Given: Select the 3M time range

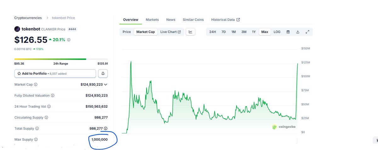Looking at the screenshot, I should point(244,32).
